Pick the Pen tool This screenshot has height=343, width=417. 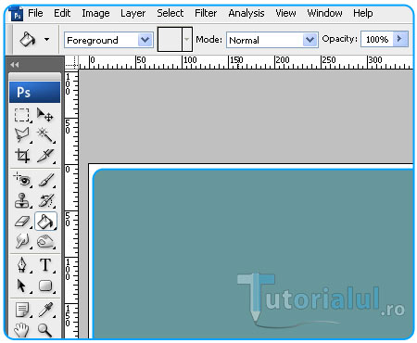pyautogui.click(x=22, y=265)
